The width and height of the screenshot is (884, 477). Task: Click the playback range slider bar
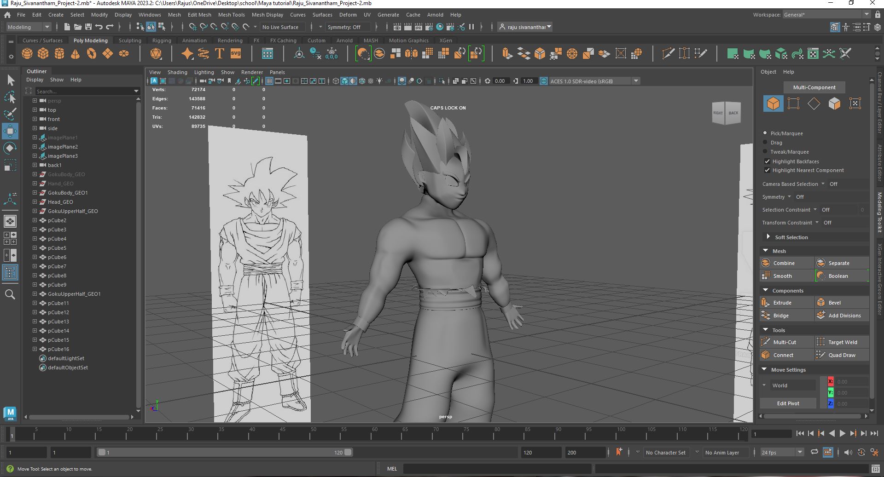click(x=225, y=452)
